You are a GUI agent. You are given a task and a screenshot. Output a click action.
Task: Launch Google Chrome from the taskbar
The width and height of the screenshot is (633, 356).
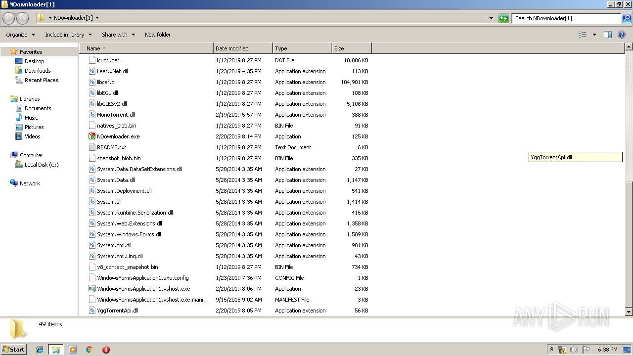pos(89,350)
